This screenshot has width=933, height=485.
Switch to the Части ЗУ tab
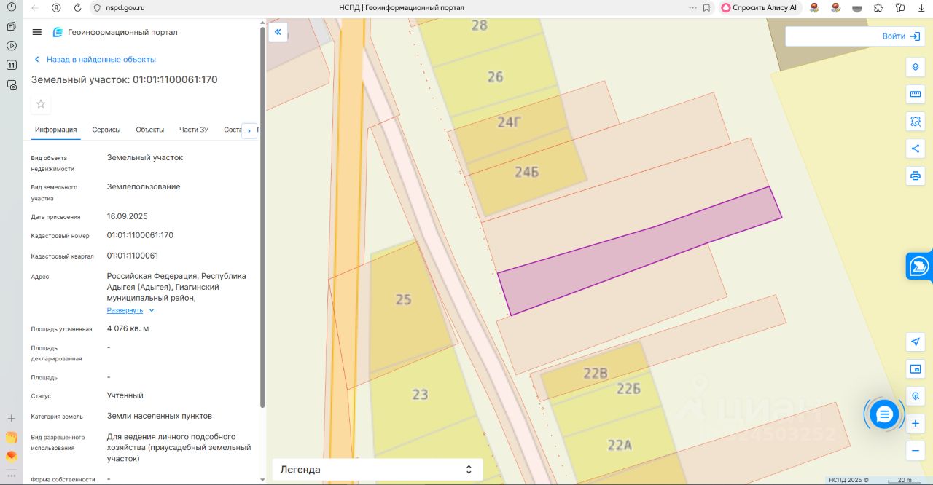click(x=194, y=130)
